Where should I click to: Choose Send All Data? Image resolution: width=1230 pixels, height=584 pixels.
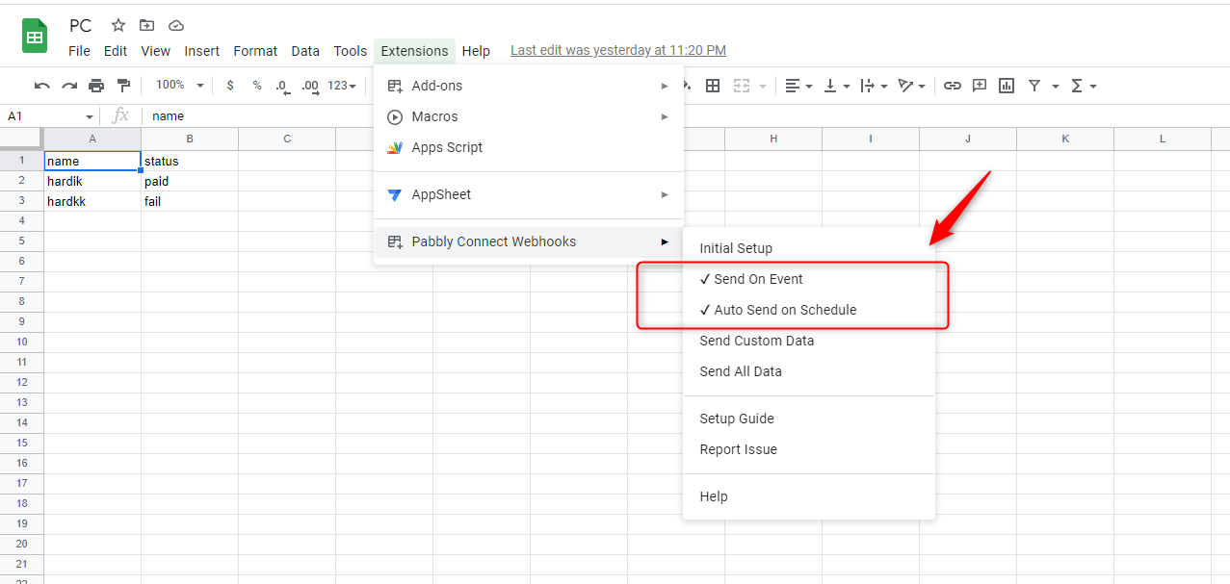809,371
